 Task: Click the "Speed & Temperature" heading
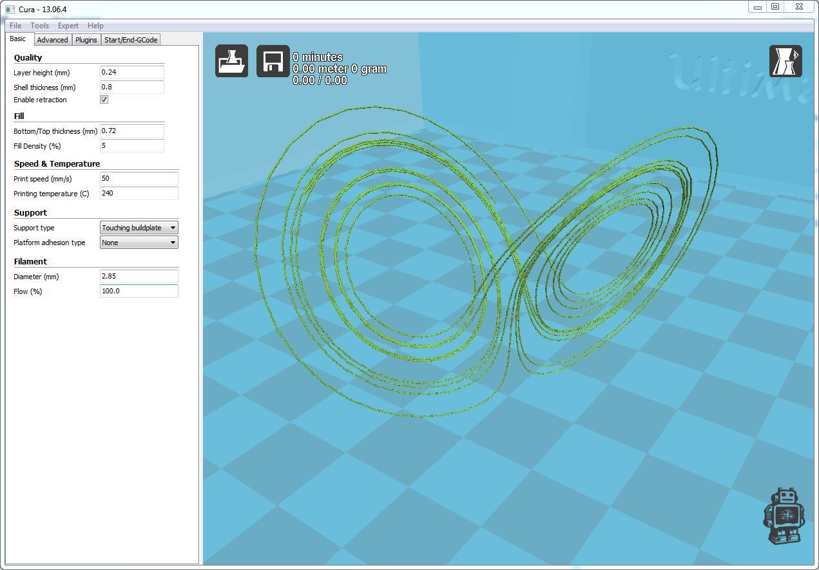pos(57,163)
